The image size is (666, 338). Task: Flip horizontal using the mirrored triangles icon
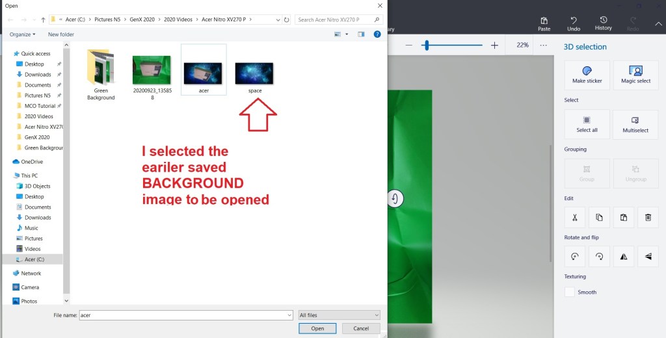tap(623, 257)
